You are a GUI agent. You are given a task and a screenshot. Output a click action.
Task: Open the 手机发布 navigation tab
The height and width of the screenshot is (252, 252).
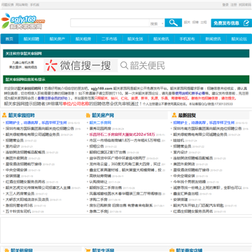[x=187, y=39]
